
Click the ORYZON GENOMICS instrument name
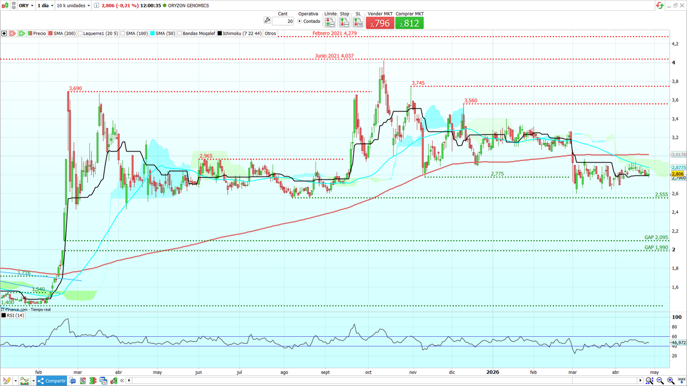click(x=188, y=5)
